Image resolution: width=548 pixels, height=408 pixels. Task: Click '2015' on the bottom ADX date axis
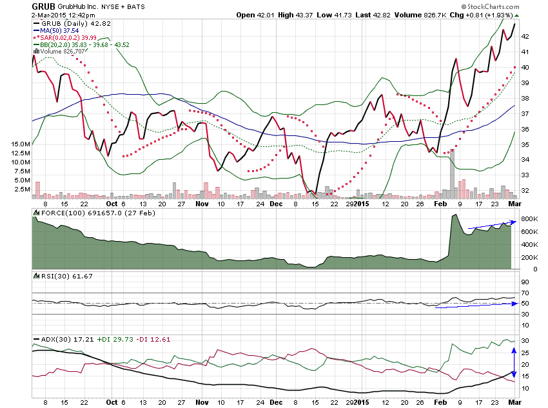pos(362,402)
